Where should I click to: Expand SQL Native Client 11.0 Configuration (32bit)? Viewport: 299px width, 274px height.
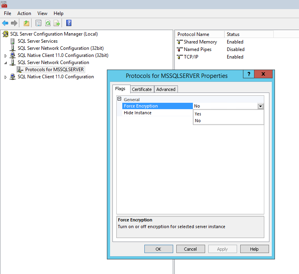pos(6,56)
